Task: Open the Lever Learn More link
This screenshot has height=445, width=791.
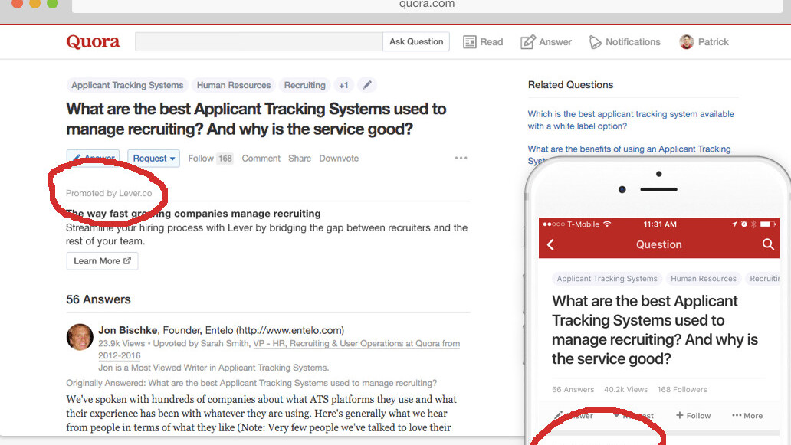Action: [102, 260]
